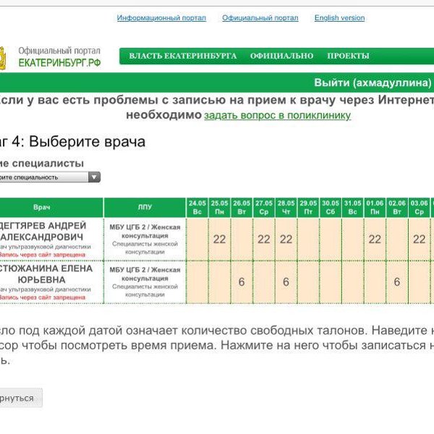Switch to English version
This screenshot has width=434, height=434.
click(x=340, y=17)
